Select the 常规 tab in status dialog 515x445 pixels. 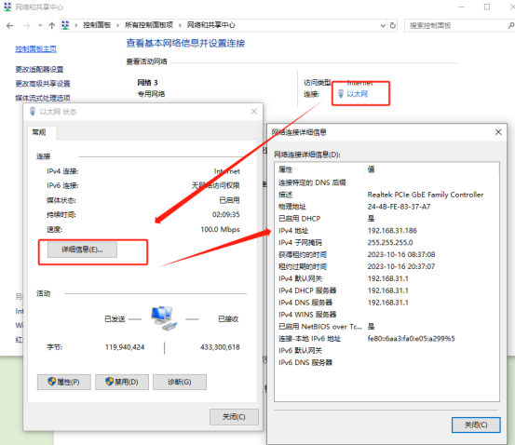click(39, 132)
